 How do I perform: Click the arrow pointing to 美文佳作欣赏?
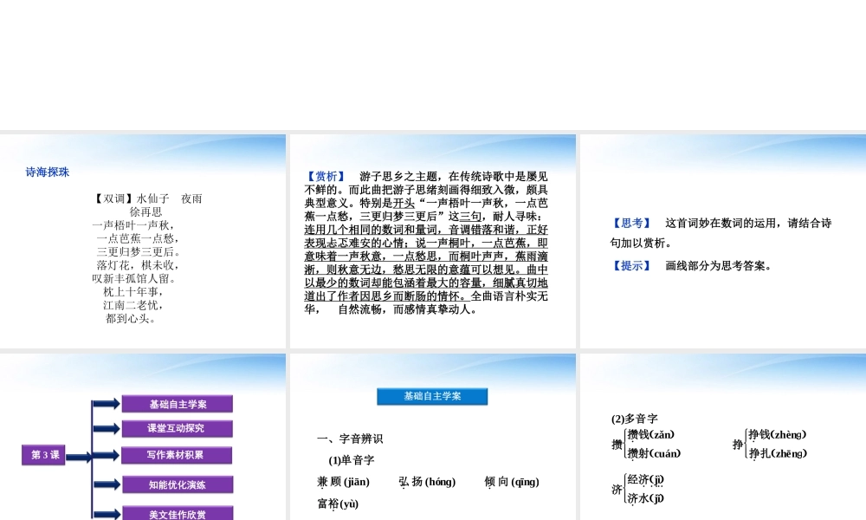coord(106,514)
